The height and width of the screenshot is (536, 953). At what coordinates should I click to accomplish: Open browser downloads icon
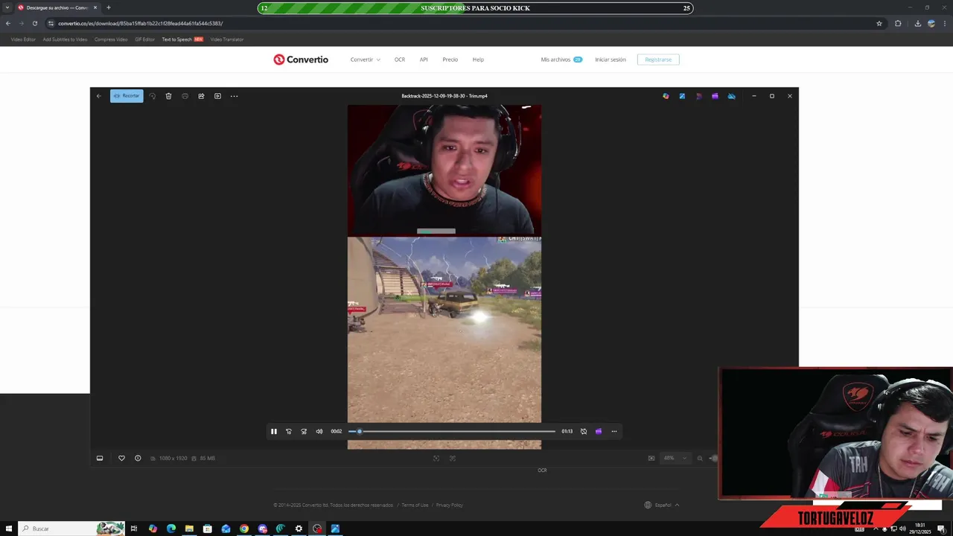(x=917, y=23)
